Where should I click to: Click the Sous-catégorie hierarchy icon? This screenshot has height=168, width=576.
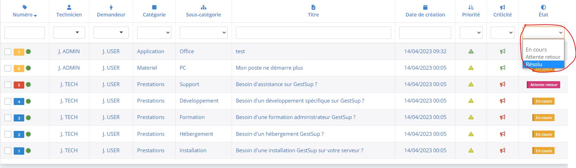pyautogui.click(x=203, y=7)
